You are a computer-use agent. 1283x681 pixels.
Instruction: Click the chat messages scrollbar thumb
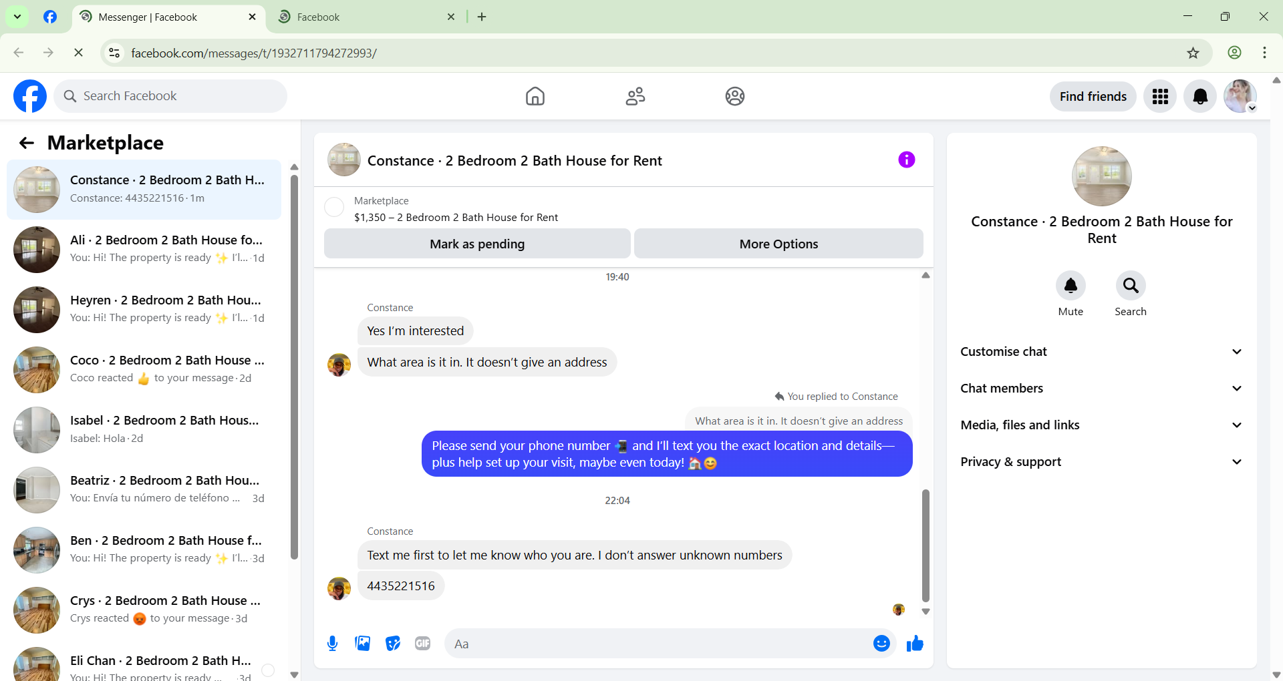point(925,545)
